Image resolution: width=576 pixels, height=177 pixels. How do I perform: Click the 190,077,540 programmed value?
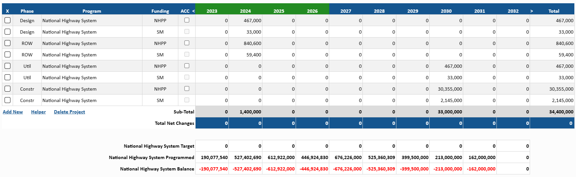214,157
